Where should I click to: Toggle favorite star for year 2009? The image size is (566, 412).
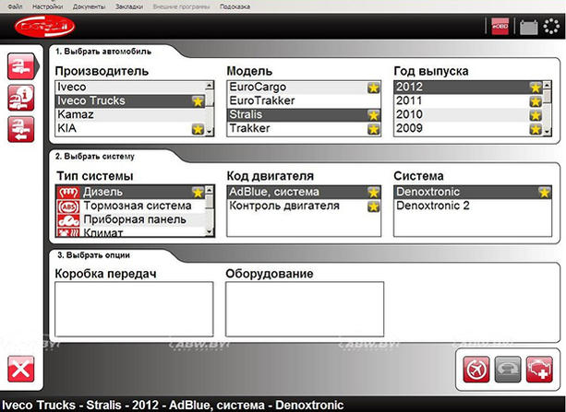[536, 129]
